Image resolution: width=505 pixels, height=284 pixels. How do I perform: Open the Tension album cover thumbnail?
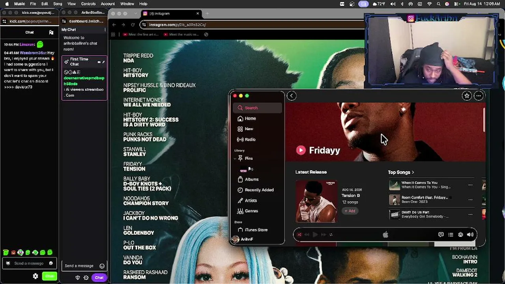point(316,201)
